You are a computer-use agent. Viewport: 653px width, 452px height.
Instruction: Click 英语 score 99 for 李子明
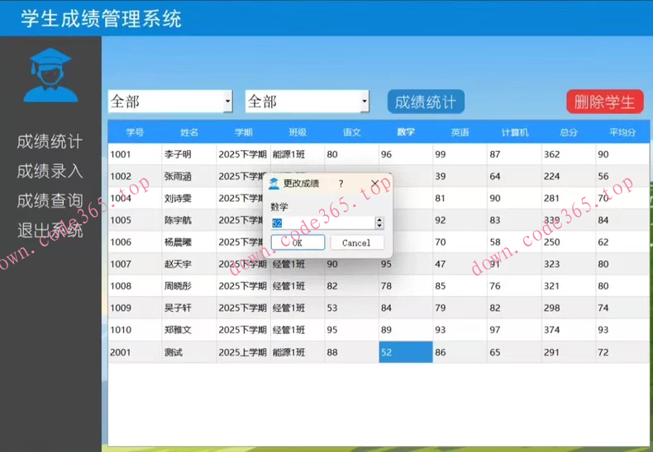[x=460, y=154]
